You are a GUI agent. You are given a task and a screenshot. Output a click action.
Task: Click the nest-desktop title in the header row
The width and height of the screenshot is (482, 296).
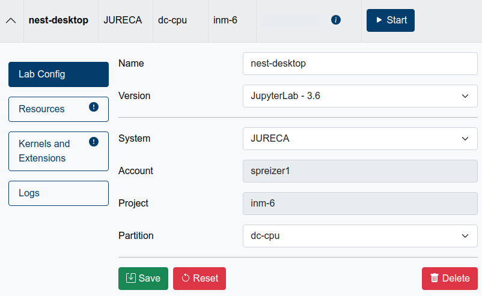[x=58, y=20]
